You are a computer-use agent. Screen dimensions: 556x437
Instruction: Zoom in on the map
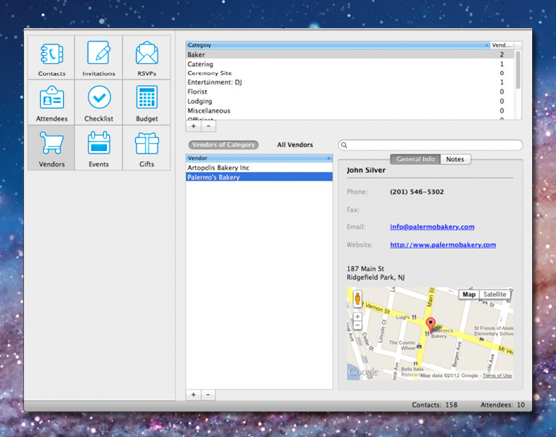(357, 316)
